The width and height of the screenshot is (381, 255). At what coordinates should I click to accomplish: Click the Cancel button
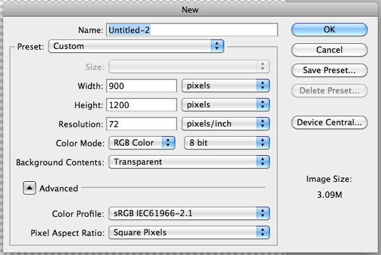click(329, 50)
